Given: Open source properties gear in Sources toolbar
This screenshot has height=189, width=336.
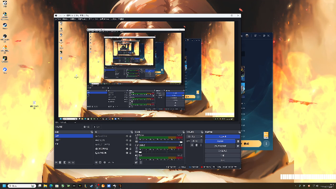Looking at the screenshot, I should [105, 163].
